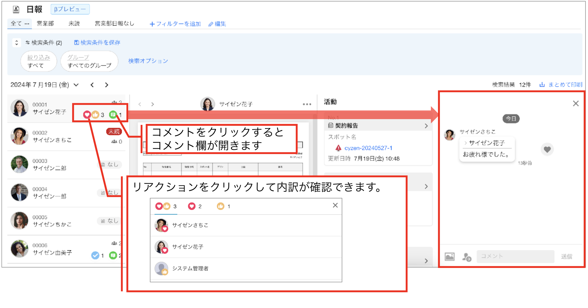The height and width of the screenshot is (308, 588).
Task: Select report row 00001 サイゼン花子
Action: 66,108
